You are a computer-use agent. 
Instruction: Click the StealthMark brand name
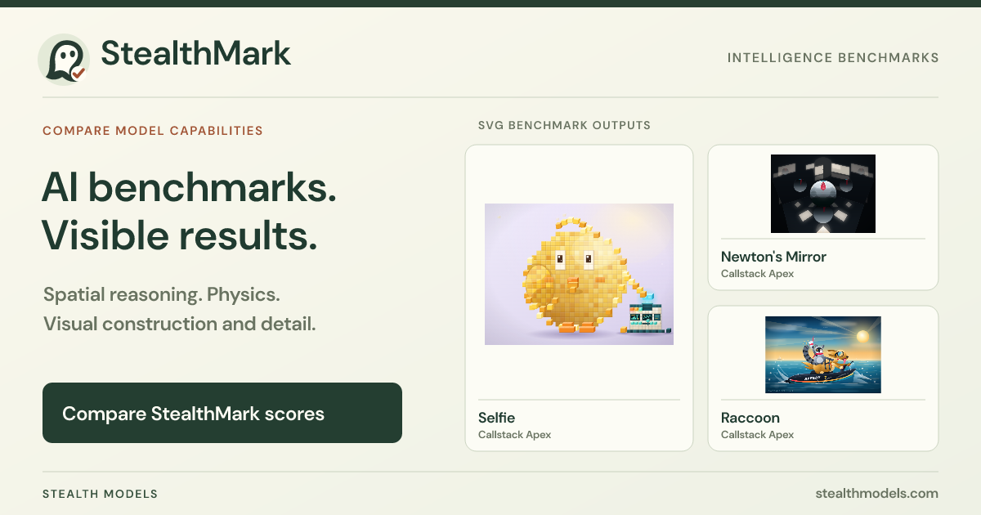(x=196, y=53)
